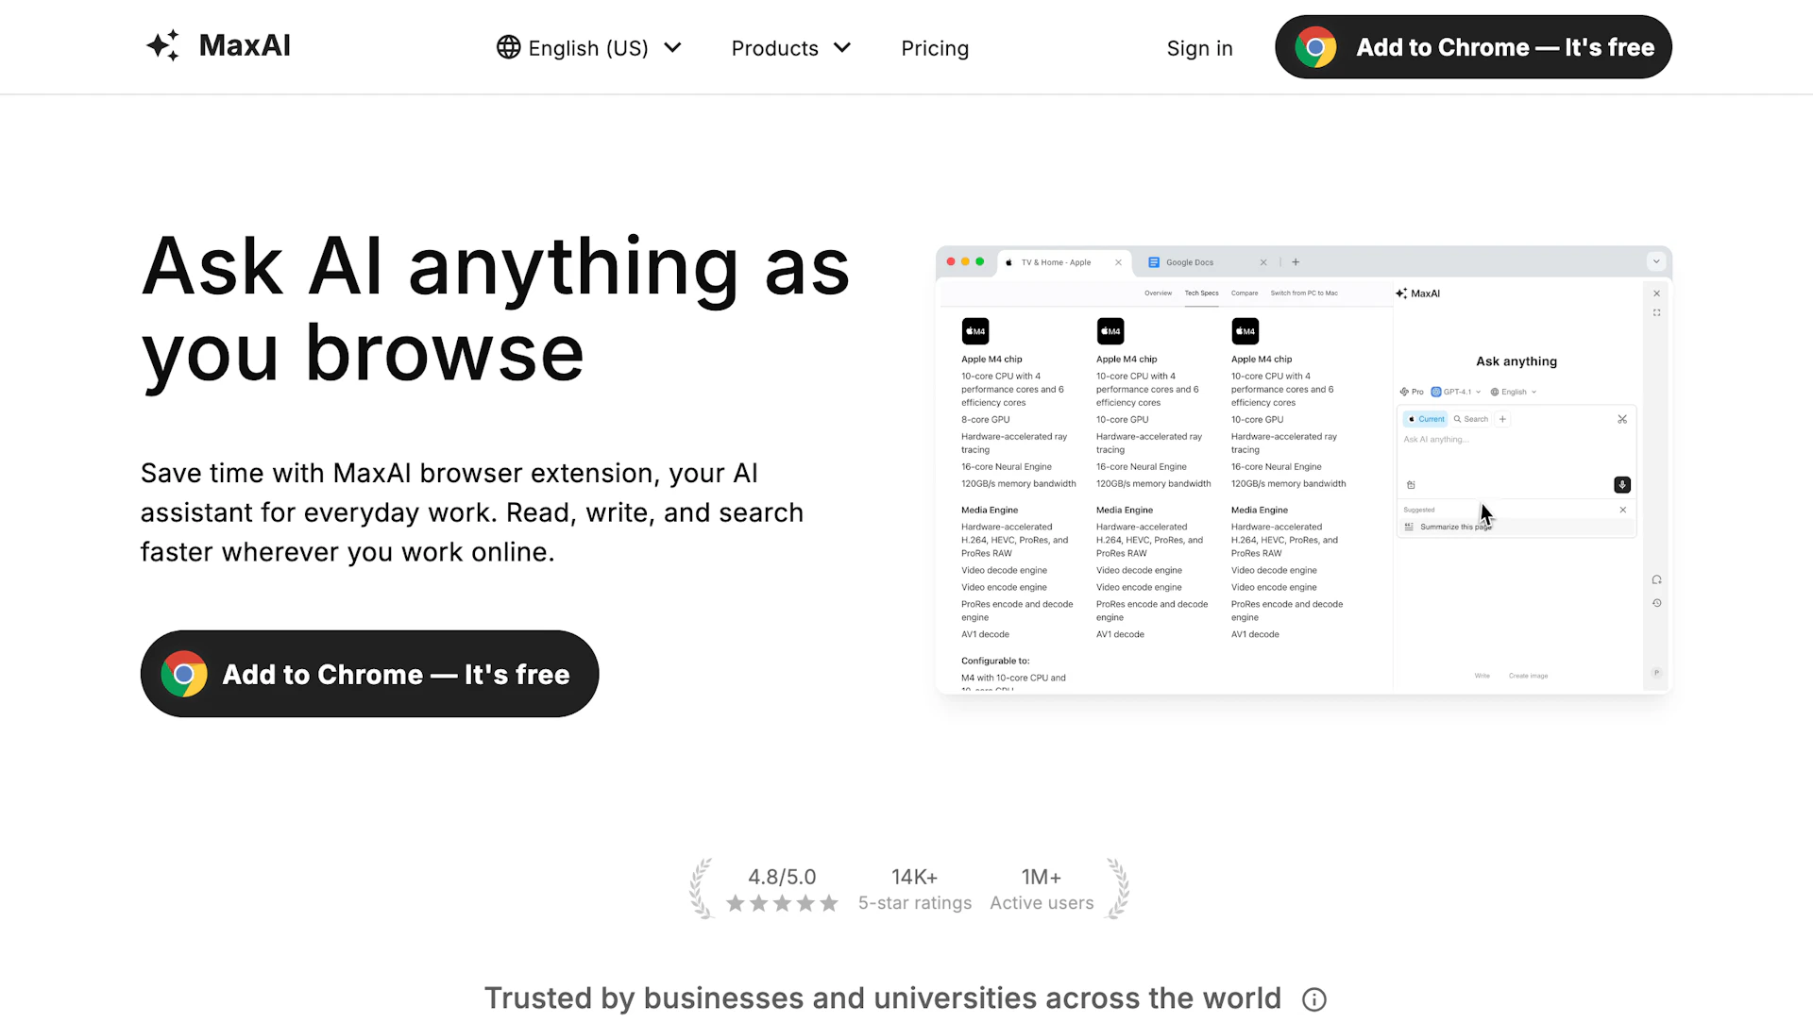Open the English (US) language dropdown
1813x1023 pixels.
[x=589, y=48]
